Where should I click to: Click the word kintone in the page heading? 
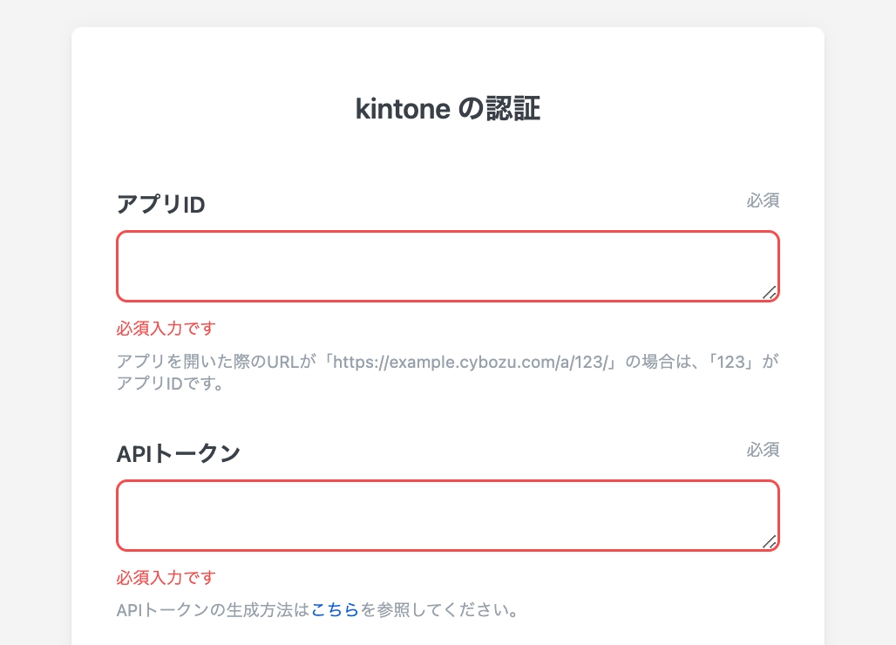(x=403, y=110)
